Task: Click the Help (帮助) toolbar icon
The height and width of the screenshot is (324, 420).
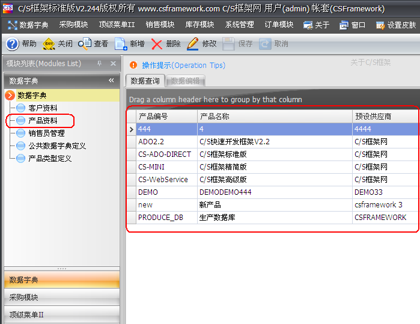Action: click(x=13, y=44)
